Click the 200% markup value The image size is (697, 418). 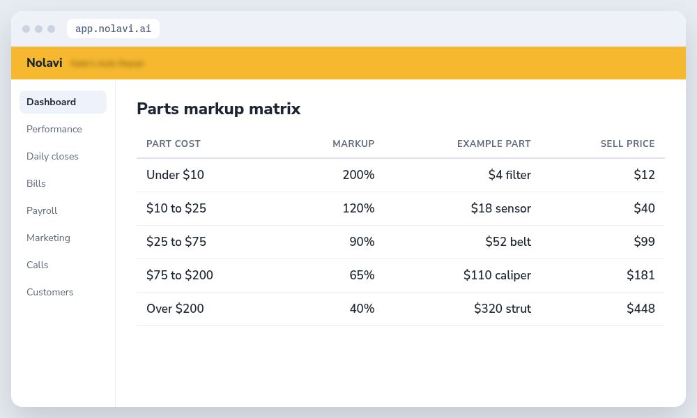(x=358, y=175)
